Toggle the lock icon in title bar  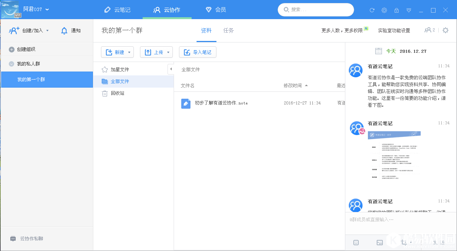[x=397, y=10]
